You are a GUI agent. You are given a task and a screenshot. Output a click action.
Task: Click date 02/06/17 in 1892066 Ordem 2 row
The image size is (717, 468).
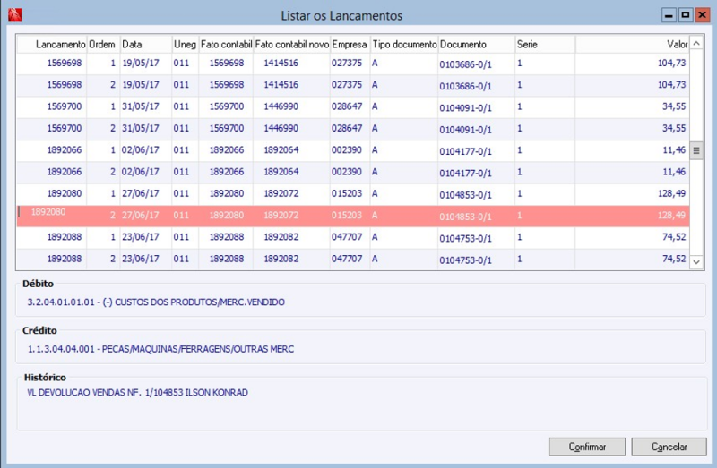coord(141,172)
